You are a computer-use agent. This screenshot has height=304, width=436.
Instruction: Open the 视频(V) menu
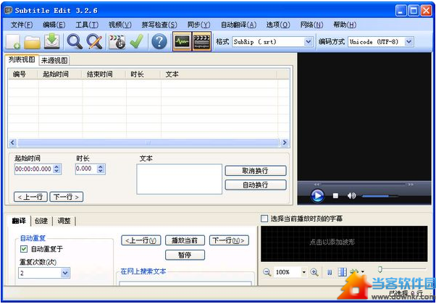tap(120, 25)
